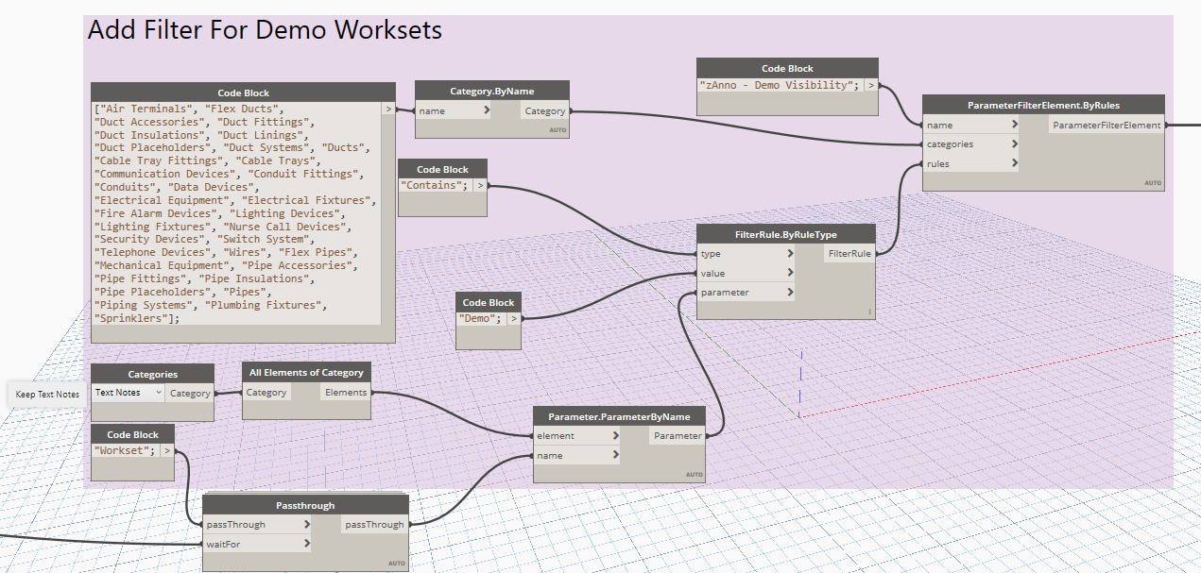This screenshot has height=573, width=1201.
Task: Select the Keep Text Notes note
Action: 47,395
